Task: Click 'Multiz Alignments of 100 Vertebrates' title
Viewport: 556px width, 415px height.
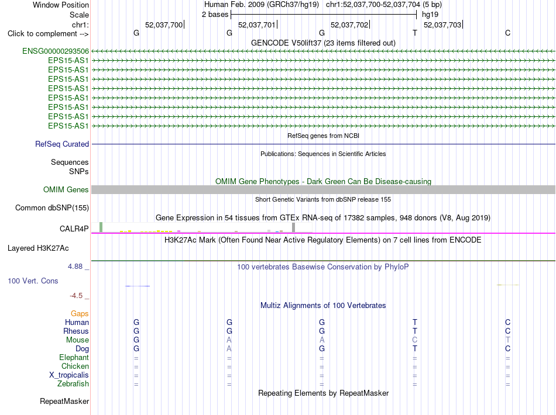Action: coord(323,305)
